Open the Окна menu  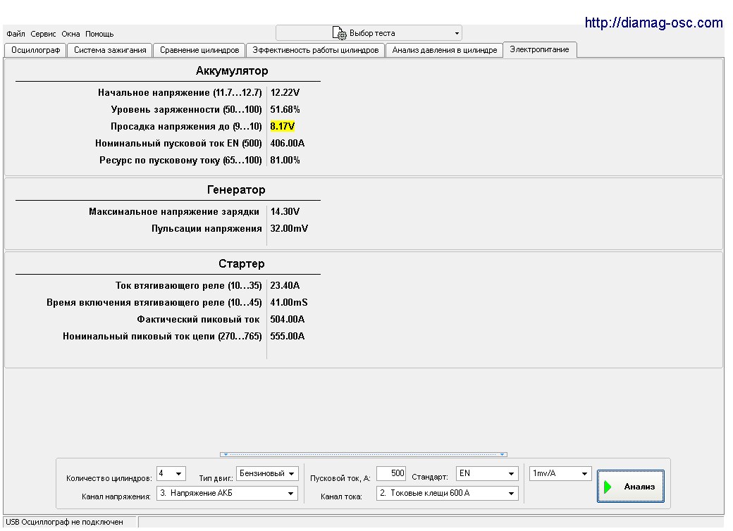(x=70, y=34)
